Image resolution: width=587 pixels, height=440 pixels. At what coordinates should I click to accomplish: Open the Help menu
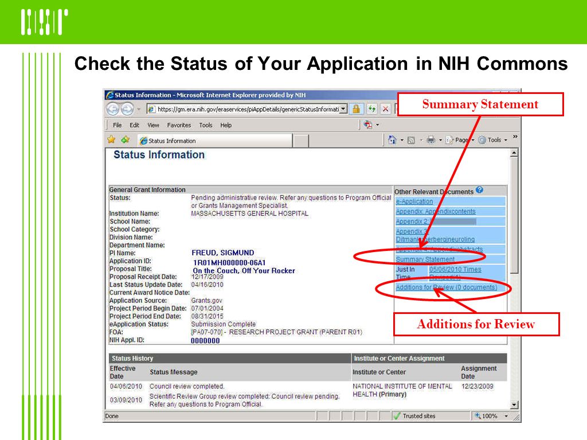point(226,125)
